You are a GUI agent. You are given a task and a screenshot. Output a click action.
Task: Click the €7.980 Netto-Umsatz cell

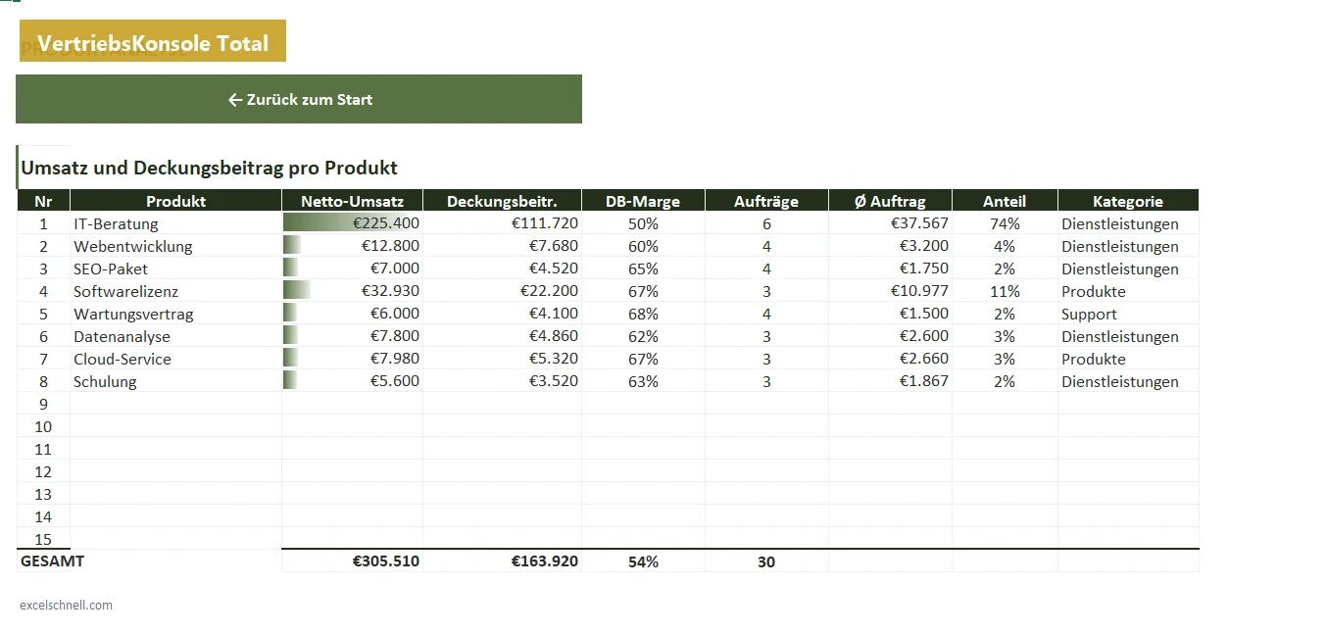point(353,359)
